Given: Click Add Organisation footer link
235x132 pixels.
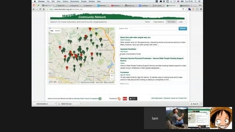Looking at the screenshot, I should click(x=157, y=98).
